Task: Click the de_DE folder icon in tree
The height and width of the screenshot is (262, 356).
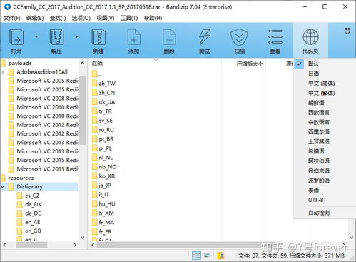Action: pyautogui.click(x=20, y=213)
